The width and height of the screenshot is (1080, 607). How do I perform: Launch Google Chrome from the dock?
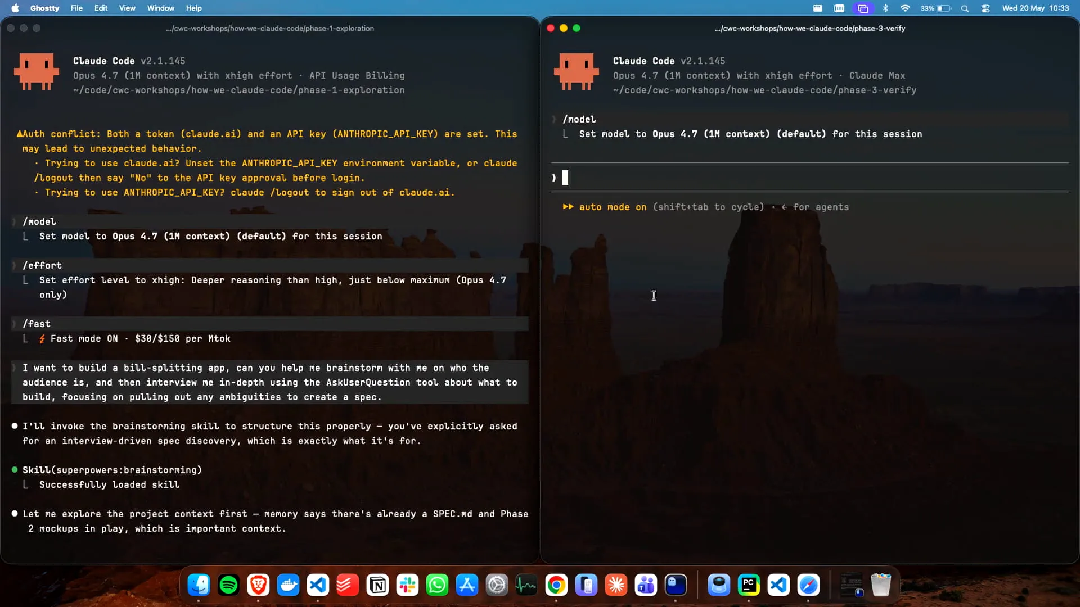556,585
